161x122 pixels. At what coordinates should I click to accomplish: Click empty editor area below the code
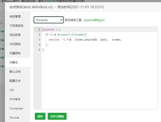pos(99,80)
